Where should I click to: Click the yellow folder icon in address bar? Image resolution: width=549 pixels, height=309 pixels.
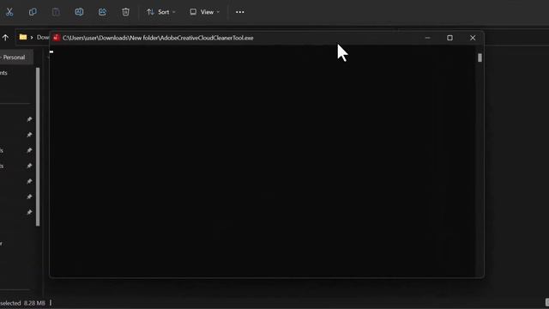[23, 37]
